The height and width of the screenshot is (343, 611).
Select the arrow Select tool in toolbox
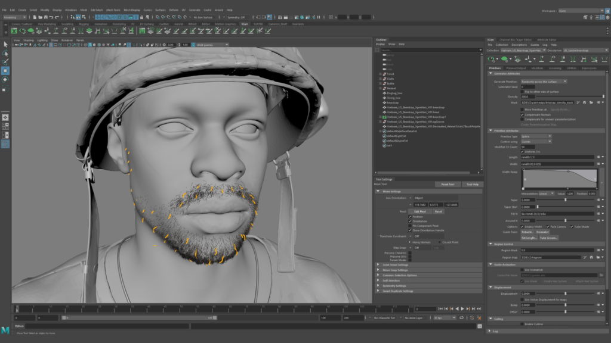pyautogui.click(x=5, y=45)
